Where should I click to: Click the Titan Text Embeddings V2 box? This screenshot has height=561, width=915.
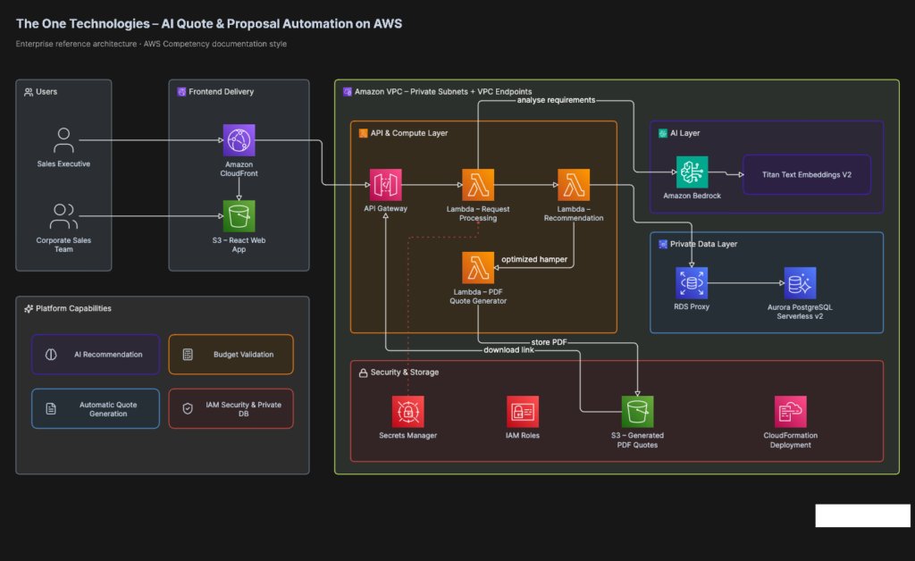click(807, 174)
